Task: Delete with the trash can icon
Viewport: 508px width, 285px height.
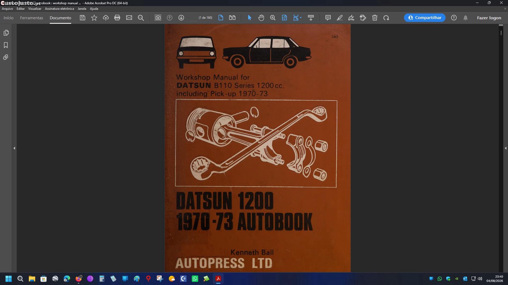Action: pos(375,18)
